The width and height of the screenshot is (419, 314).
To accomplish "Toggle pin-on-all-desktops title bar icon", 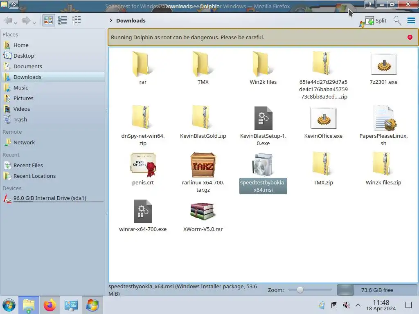I will coord(14,4).
